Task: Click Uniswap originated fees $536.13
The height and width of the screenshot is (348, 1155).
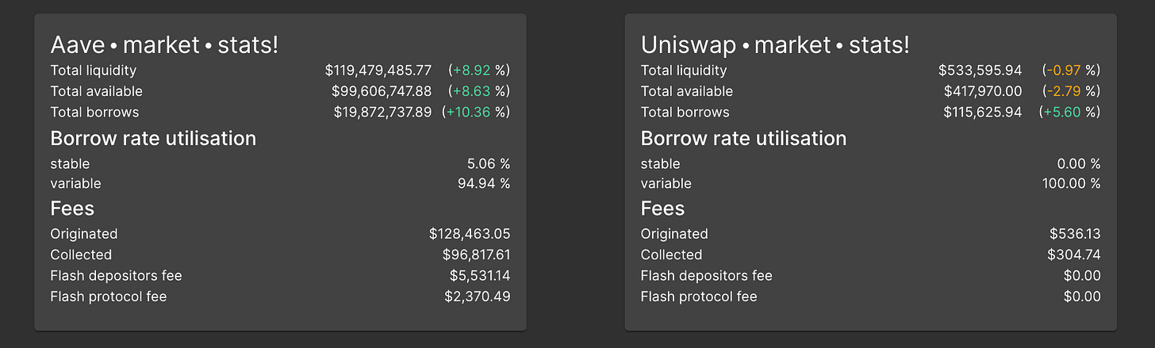Action: click(x=1074, y=234)
